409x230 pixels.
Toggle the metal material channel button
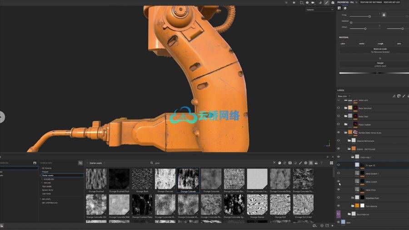(361, 44)
